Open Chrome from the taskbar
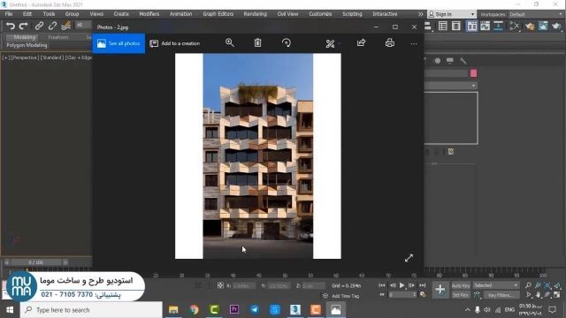 pyautogui.click(x=194, y=310)
